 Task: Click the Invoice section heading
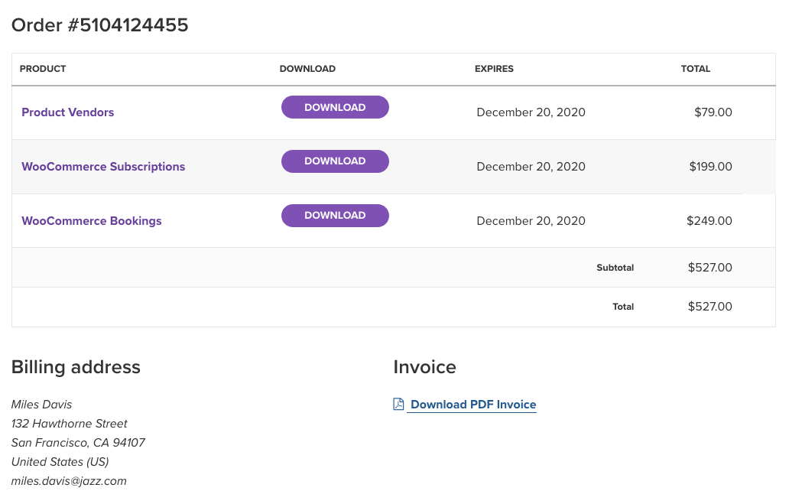click(x=424, y=367)
